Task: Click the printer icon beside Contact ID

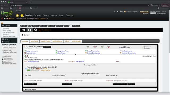Action: (27, 47)
